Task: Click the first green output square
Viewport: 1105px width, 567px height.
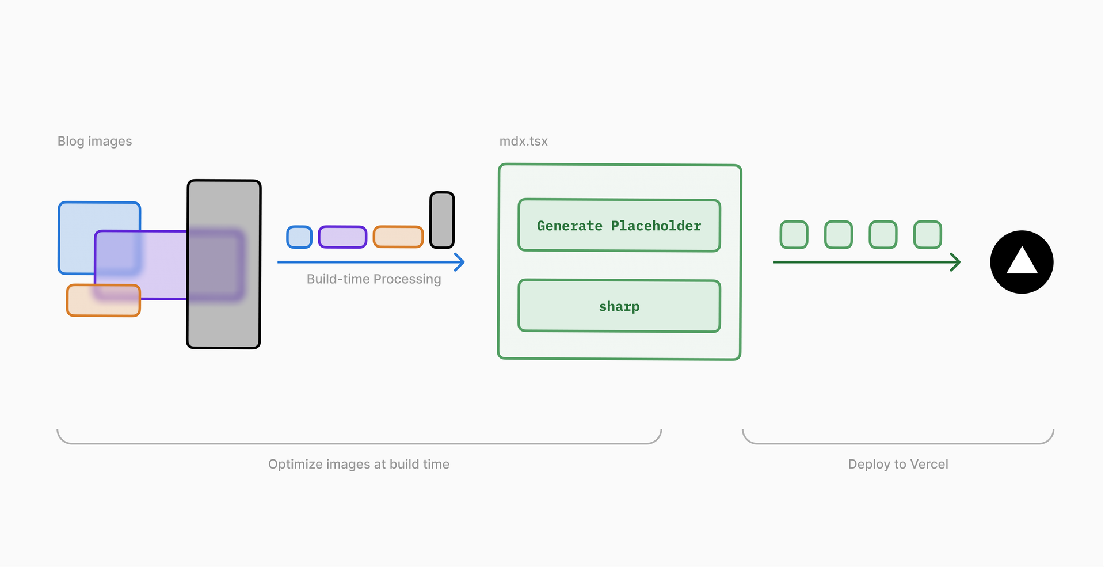Action: pos(794,235)
